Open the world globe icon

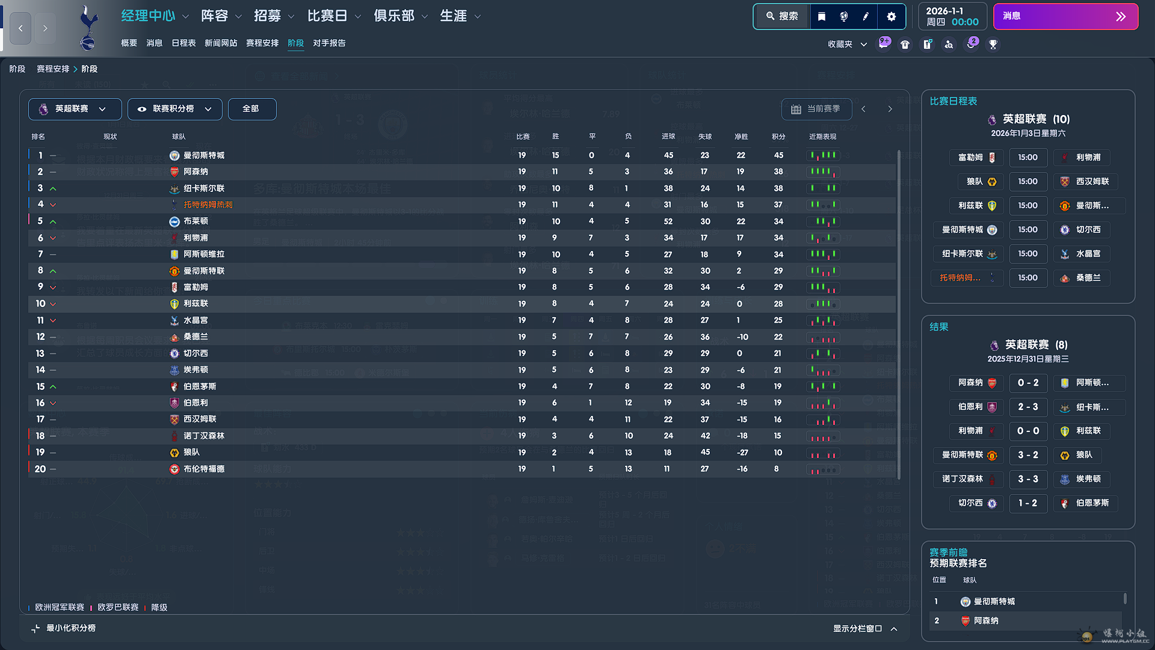(x=844, y=16)
